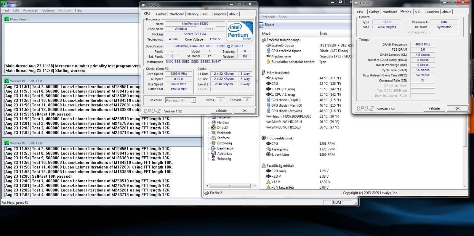The width and height of the screenshot is (474, 236).
Task: Click the DRAM Frequency value 408.0 MHz
Action: (x=422, y=44)
